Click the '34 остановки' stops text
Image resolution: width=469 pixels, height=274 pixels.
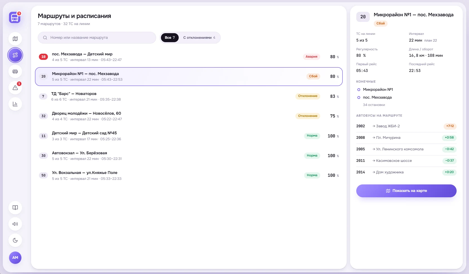374,105
